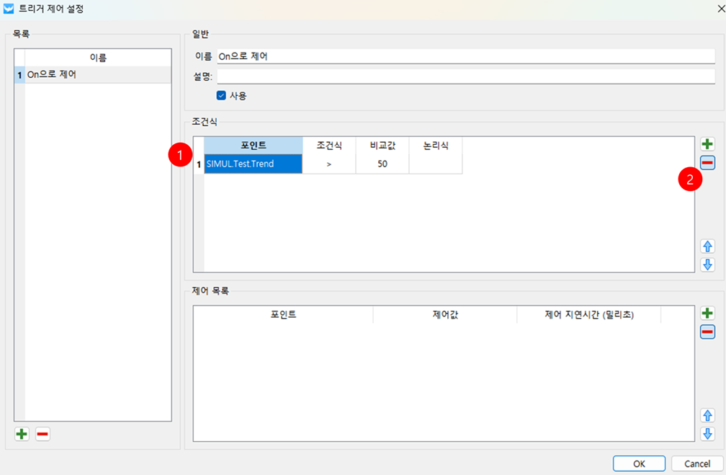This screenshot has height=475, width=726.
Task: Move condition row down with arrow
Action: 707,265
